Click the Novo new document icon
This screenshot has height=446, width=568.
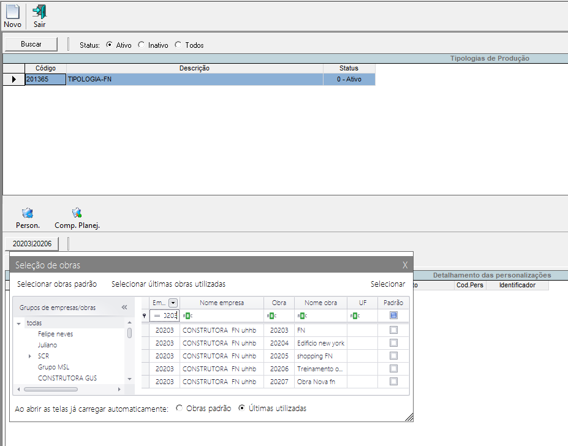[x=12, y=12]
